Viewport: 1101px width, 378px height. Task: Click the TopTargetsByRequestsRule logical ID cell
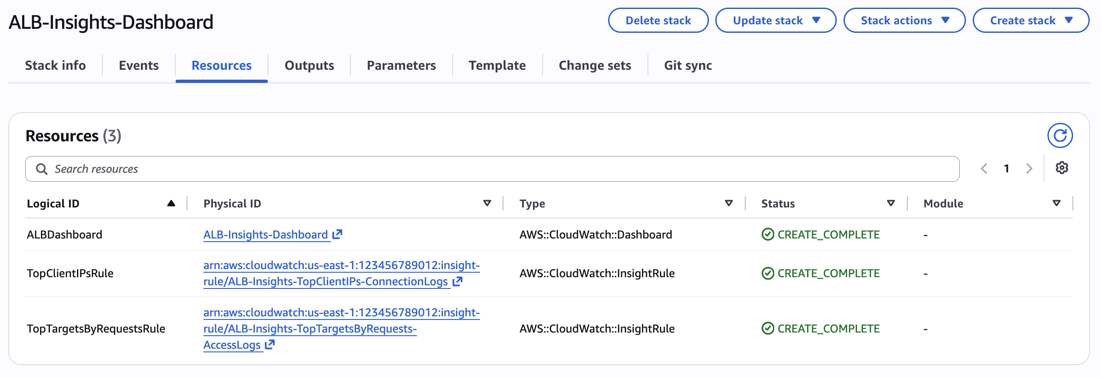click(x=96, y=328)
